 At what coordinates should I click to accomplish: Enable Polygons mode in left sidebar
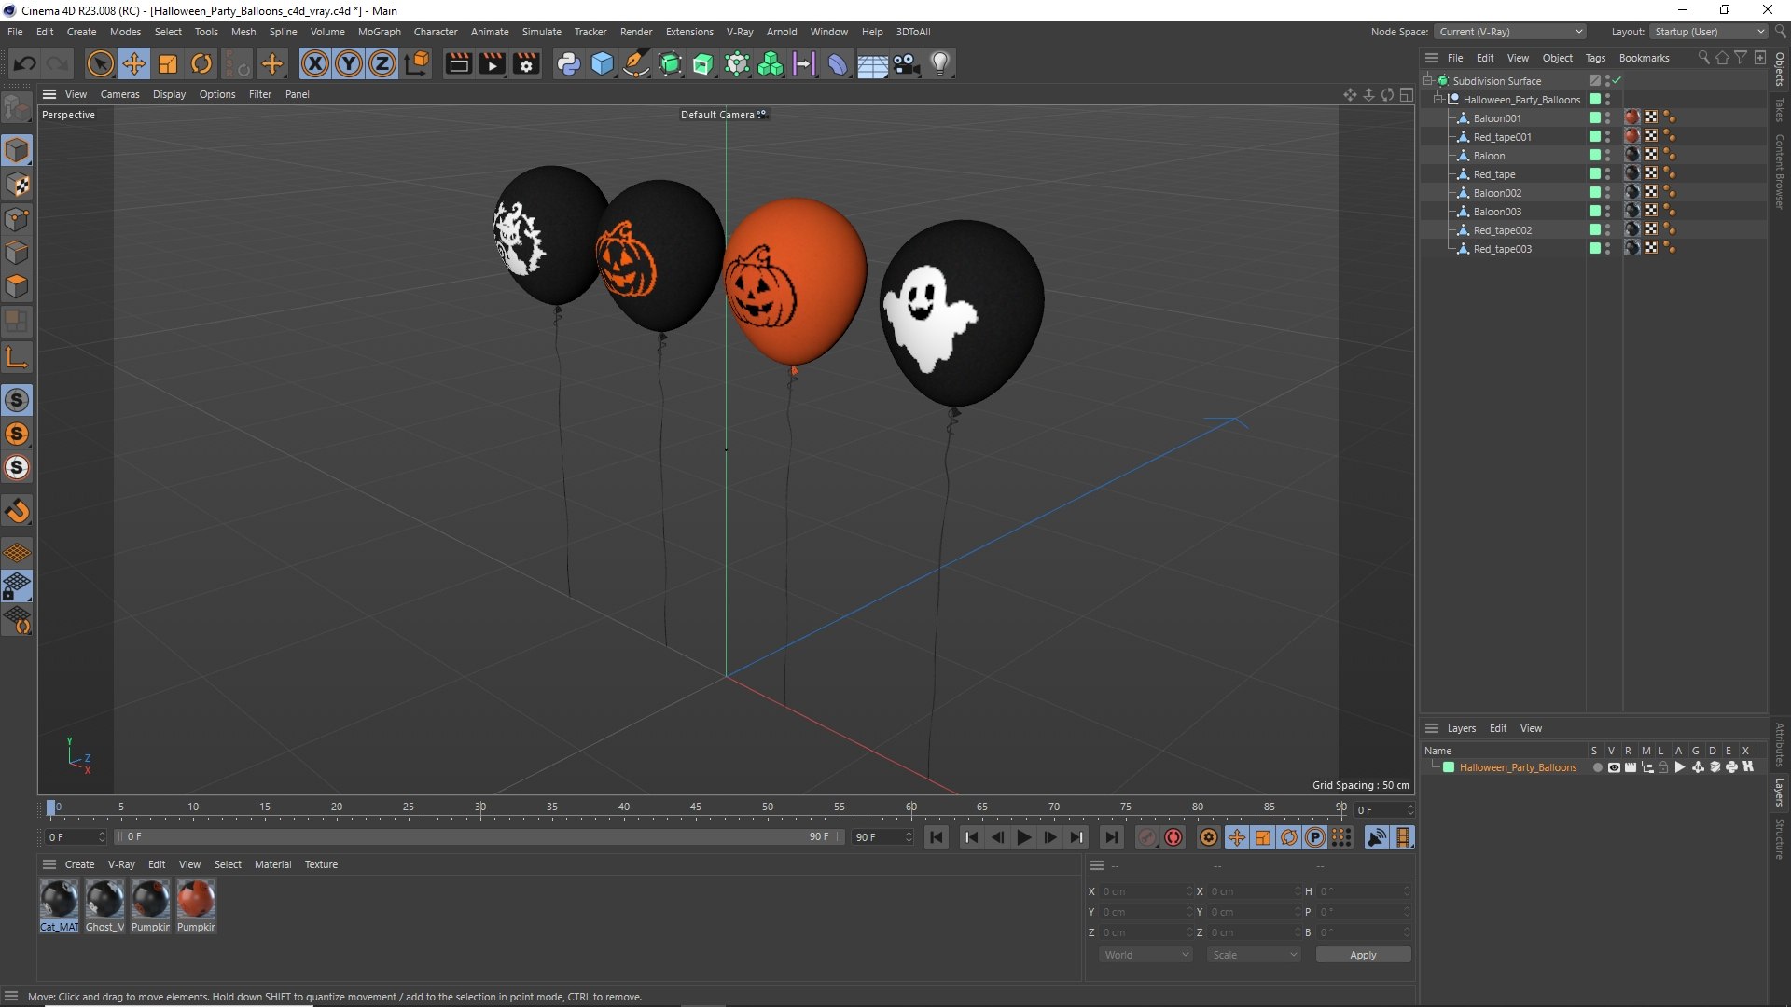click(x=17, y=286)
